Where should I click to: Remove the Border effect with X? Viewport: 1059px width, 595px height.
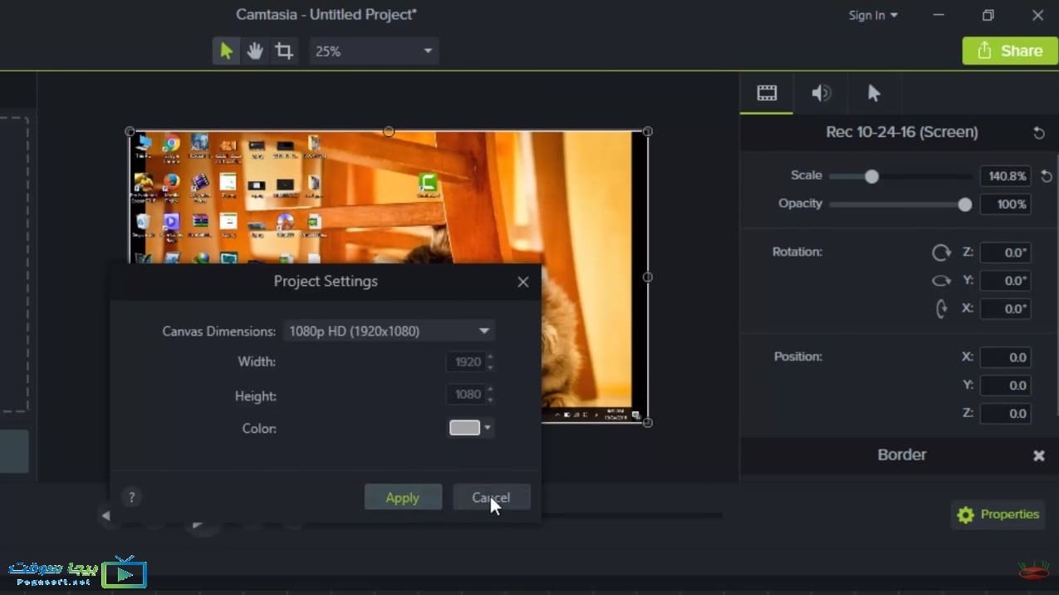(x=1038, y=455)
